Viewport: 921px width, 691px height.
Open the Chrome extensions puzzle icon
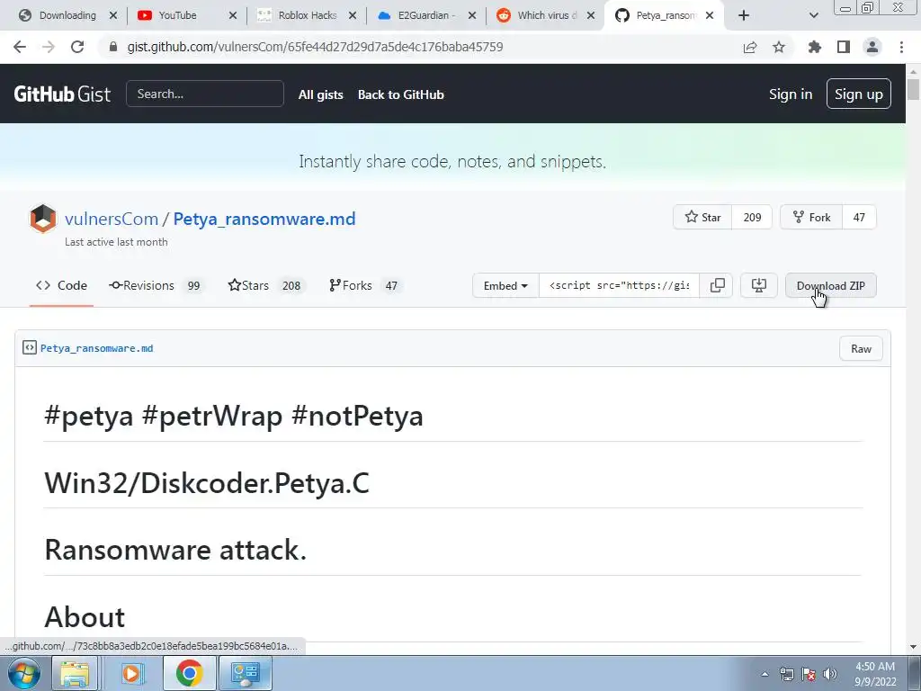pos(815,47)
